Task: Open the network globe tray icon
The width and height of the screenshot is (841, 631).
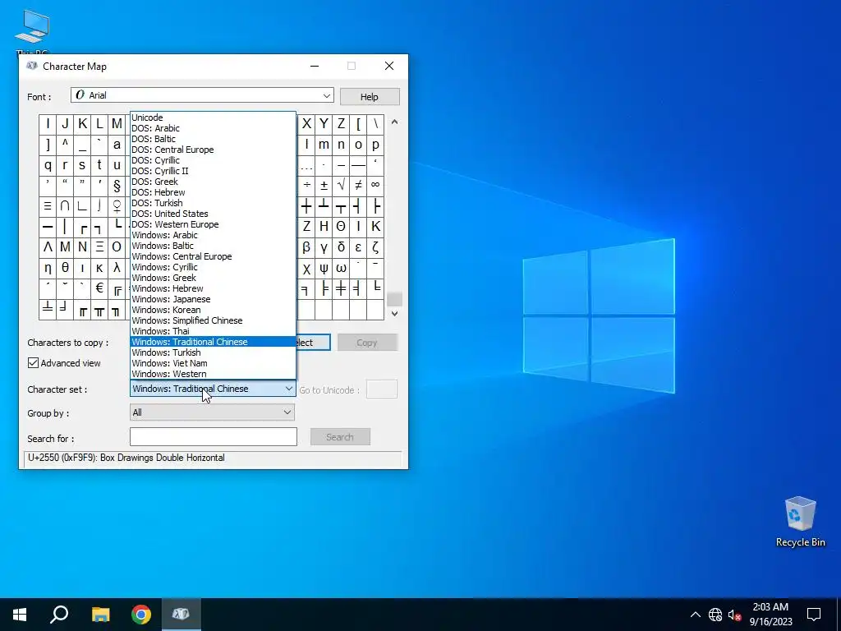Action: [x=715, y=615]
